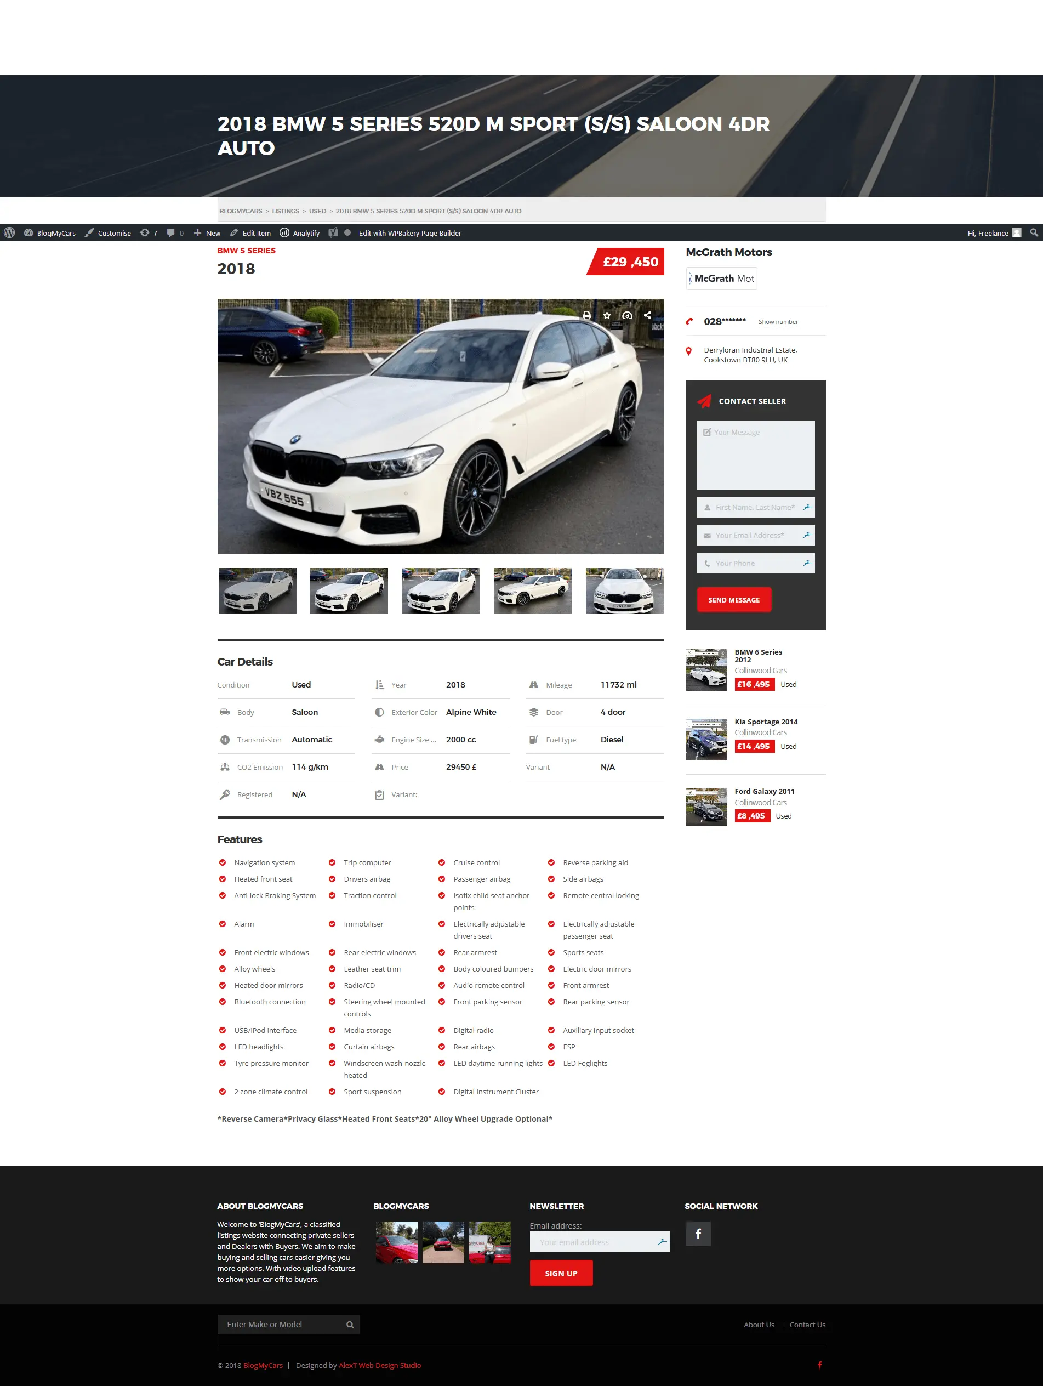This screenshot has width=1043, height=1386.
Task: Open the Kia Sportage 2014 listing title
Action: [766, 722]
